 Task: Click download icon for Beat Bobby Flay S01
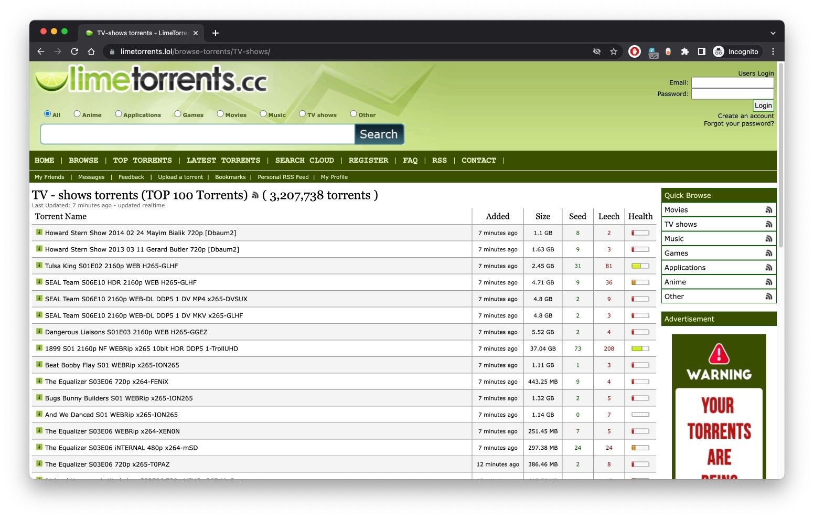click(x=39, y=365)
